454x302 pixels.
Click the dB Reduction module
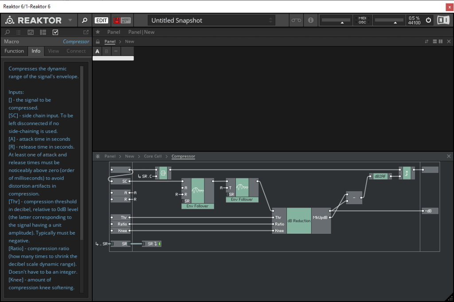[299, 220]
